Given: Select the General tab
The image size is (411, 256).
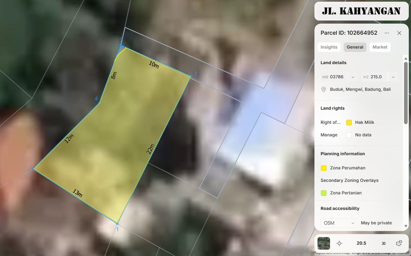Looking at the screenshot, I should (x=355, y=47).
